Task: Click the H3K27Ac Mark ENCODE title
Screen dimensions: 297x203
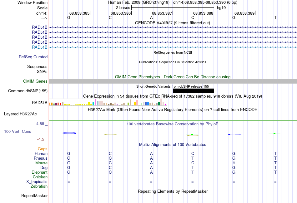Action: (173, 110)
